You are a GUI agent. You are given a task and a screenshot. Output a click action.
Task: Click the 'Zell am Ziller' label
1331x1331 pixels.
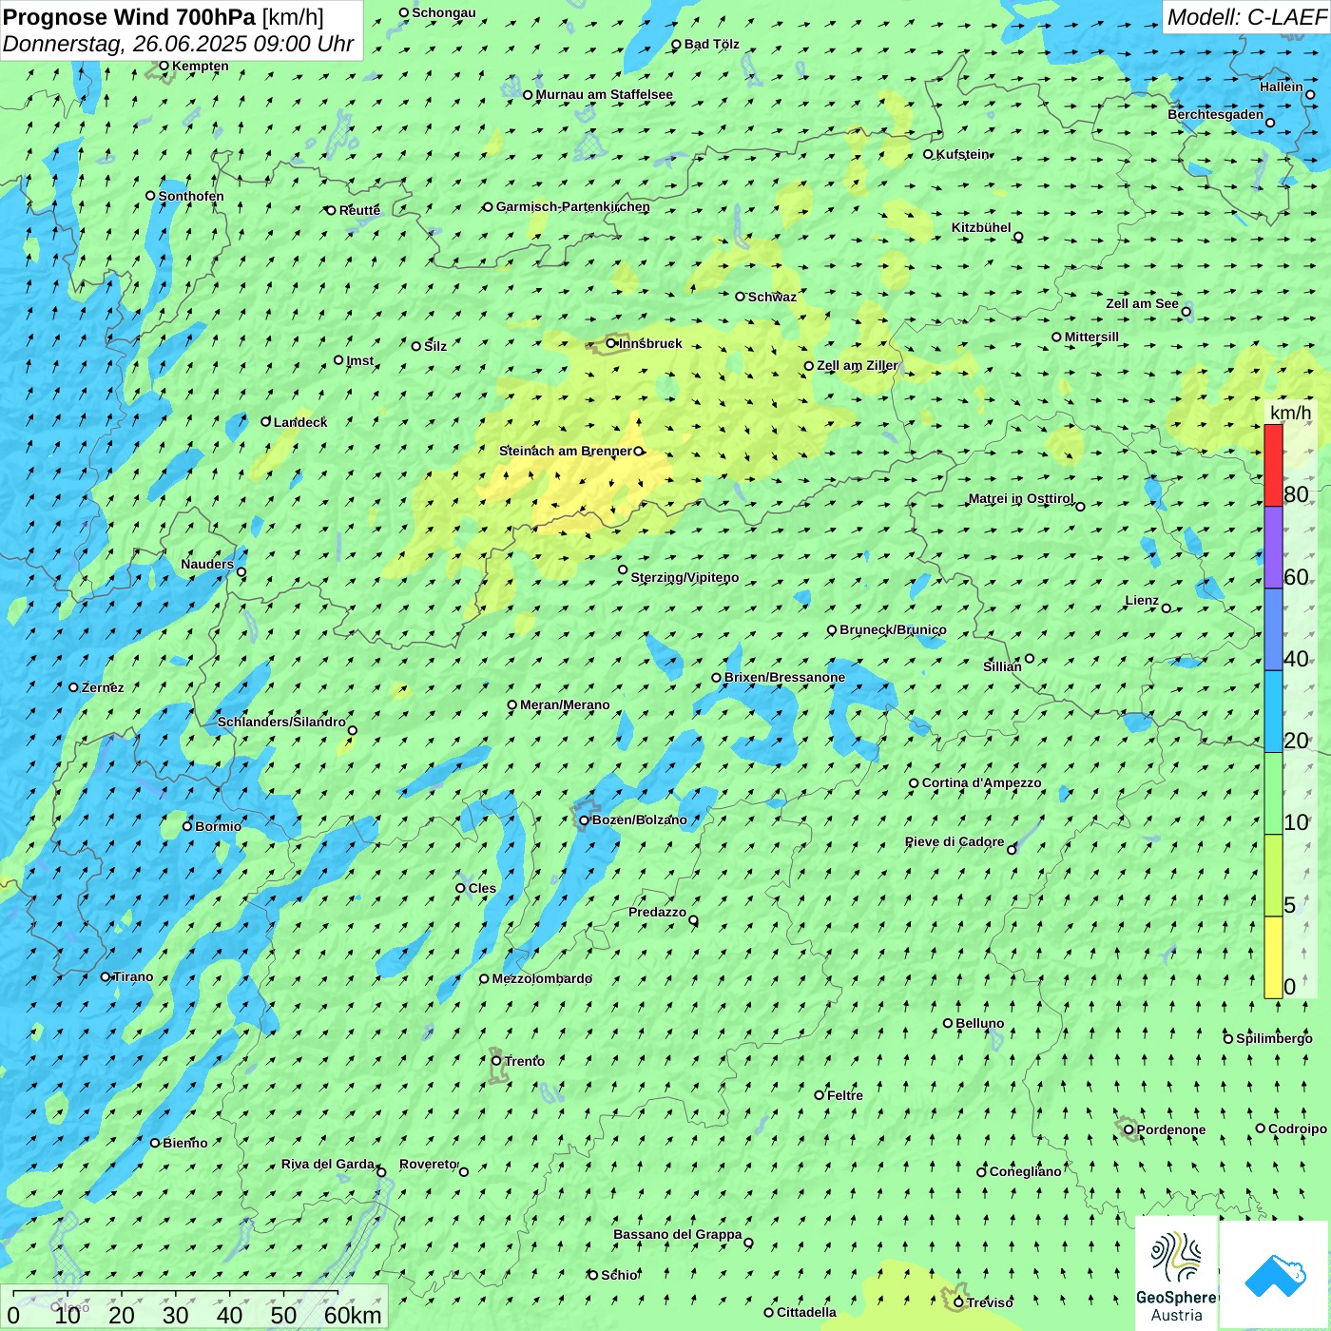(x=857, y=365)
